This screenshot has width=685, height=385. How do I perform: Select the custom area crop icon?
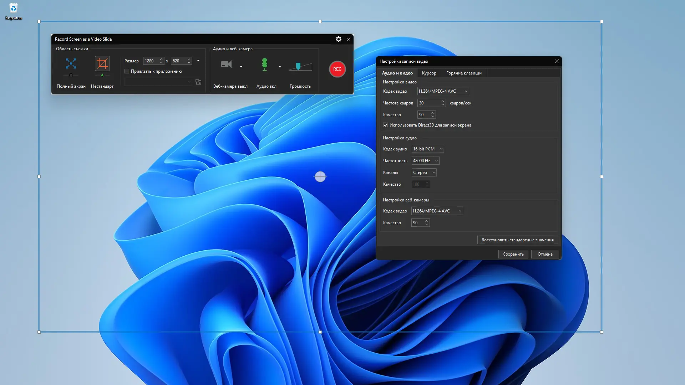click(102, 64)
